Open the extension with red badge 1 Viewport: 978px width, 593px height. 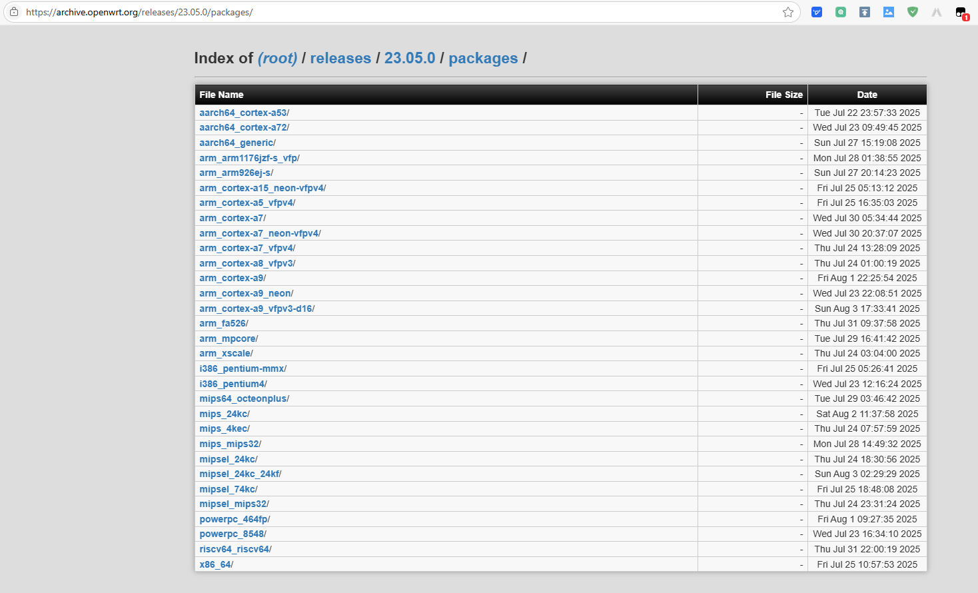coord(961,12)
